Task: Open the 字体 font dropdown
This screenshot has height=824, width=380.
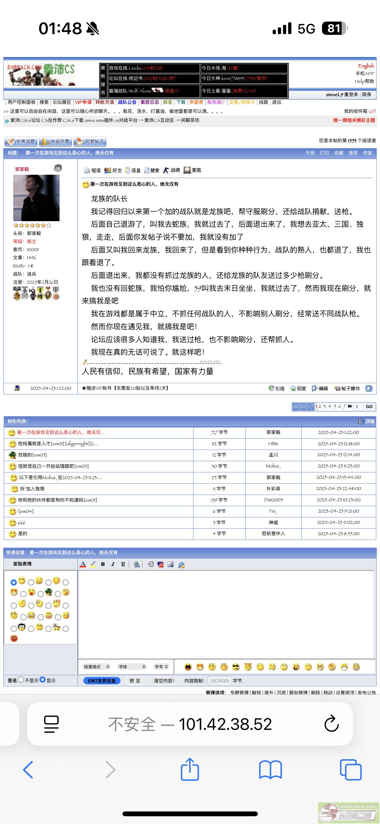Action: [x=132, y=667]
